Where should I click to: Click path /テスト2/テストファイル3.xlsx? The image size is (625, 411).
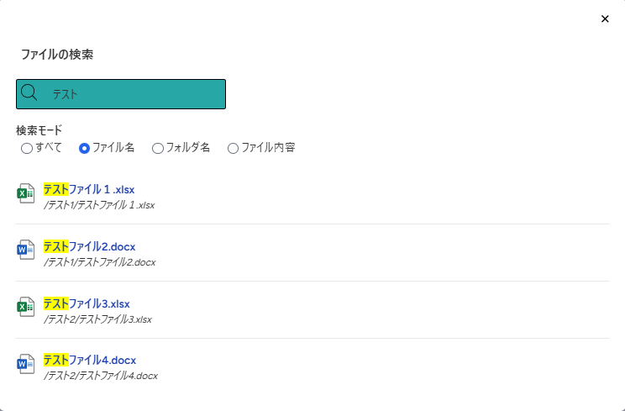coord(98,319)
